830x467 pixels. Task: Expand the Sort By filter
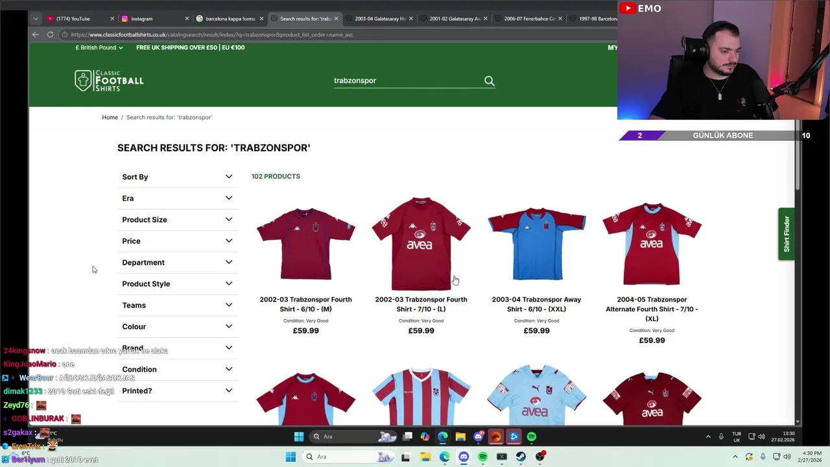[x=177, y=176]
